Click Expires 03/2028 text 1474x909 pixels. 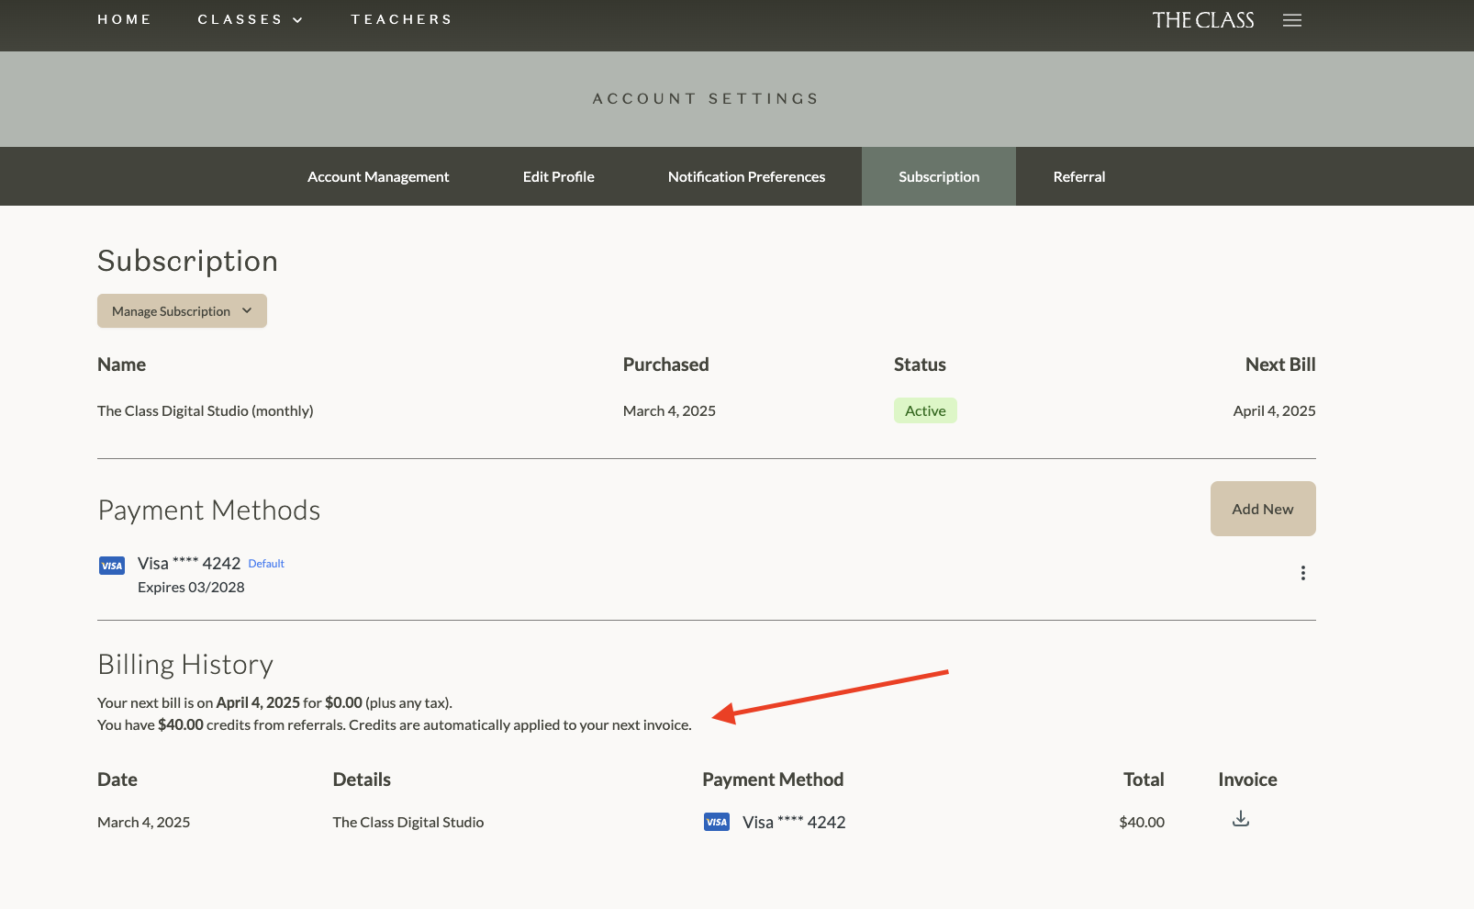[x=191, y=587]
